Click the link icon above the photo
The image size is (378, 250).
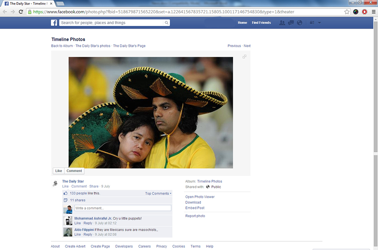point(244,57)
